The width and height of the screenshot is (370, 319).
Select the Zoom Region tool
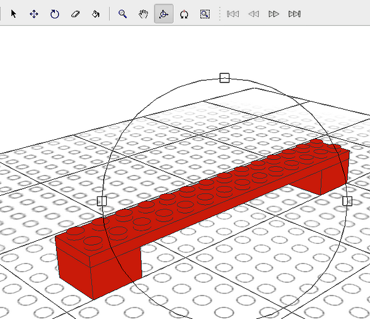pyautogui.click(x=205, y=14)
